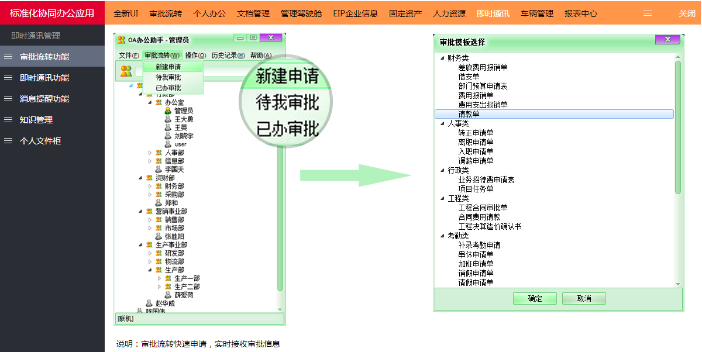Image resolution: width=702 pixels, height=352 pixels.
Task: Click the contacts group icon on the toolbar
Action: point(126,70)
